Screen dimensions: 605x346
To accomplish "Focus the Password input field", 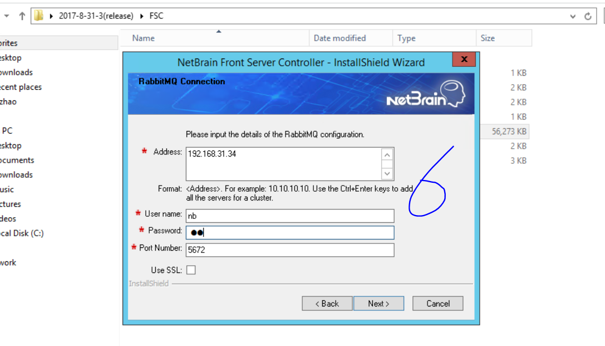I will pos(290,232).
